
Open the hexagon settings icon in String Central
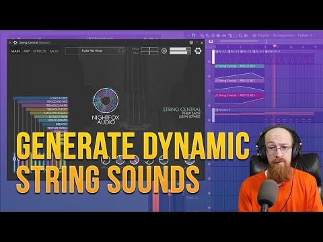point(198,51)
